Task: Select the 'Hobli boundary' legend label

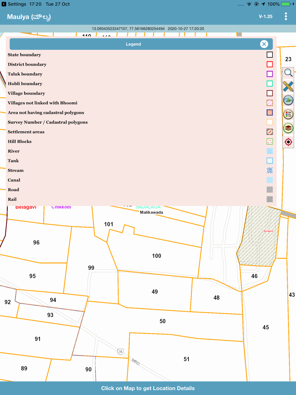Action: coord(25,84)
